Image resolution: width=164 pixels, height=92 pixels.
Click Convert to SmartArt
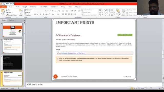pyautogui.click(x=89, y=15)
